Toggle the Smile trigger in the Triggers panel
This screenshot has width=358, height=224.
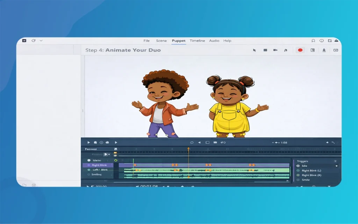coord(298,180)
